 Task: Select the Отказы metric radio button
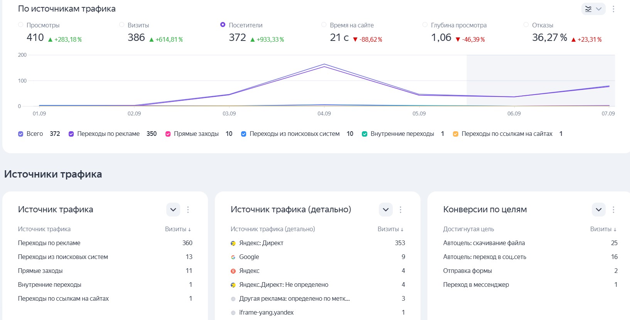526,25
